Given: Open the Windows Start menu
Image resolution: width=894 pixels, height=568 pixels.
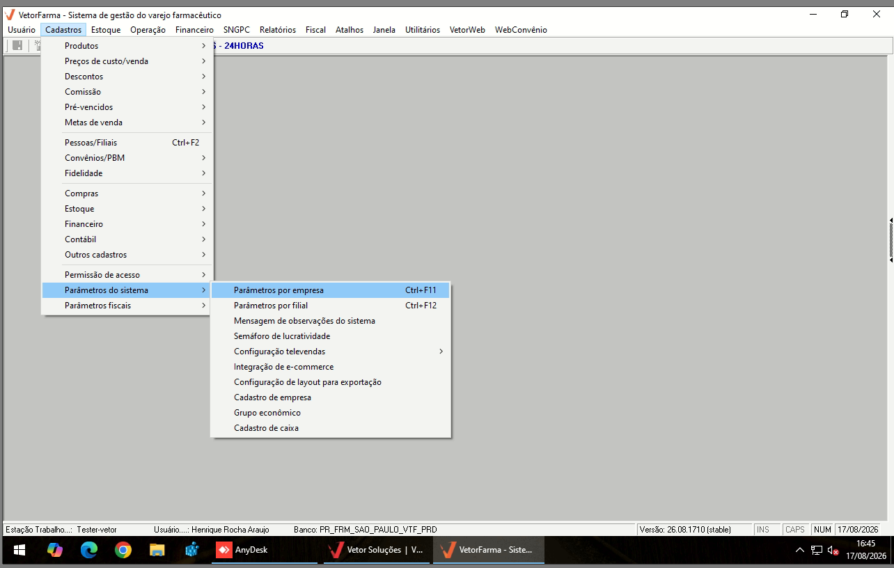Looking at the screenshot, I should point(19,550).
